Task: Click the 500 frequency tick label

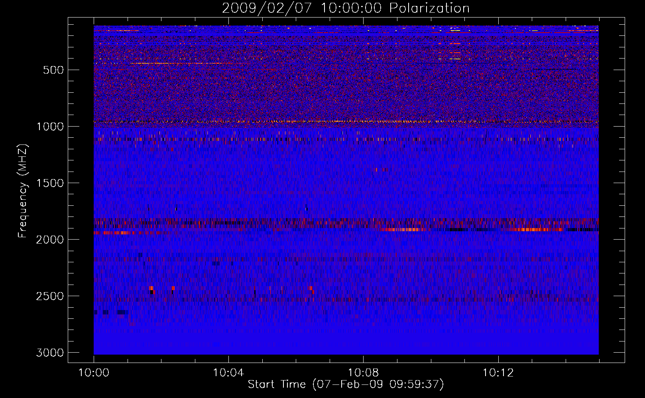Action: coord(53,70)
